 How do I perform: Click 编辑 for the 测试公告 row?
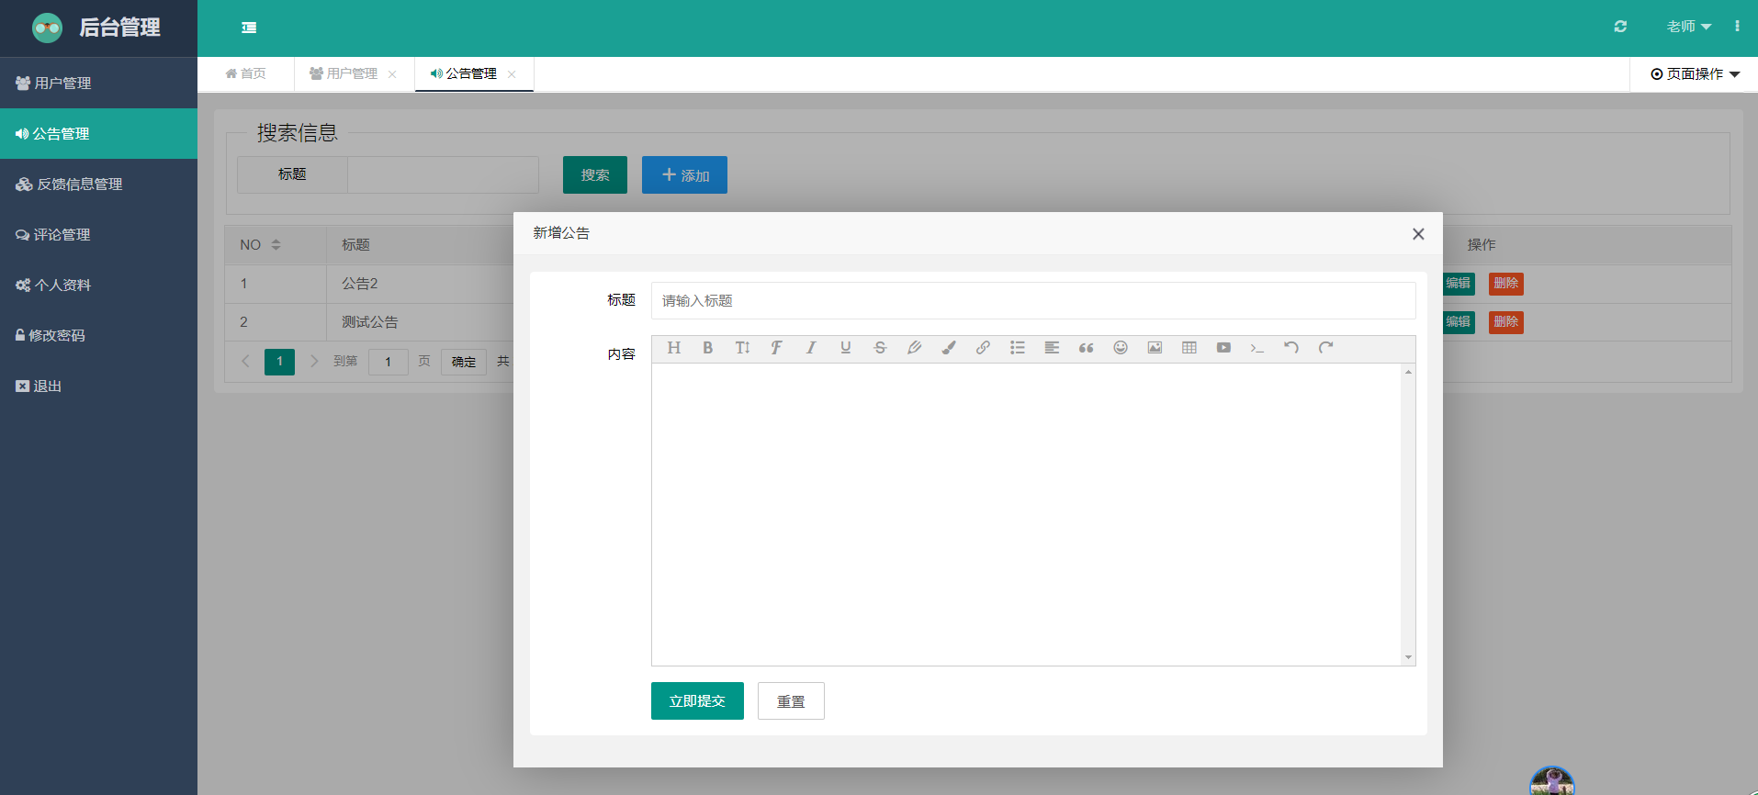point(1459,322)
